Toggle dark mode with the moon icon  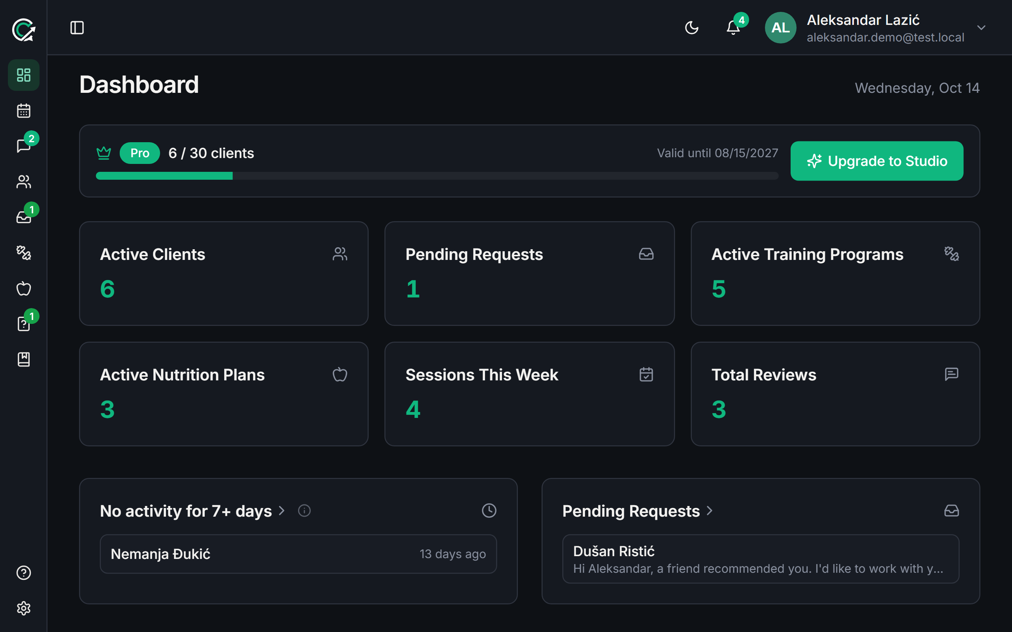692,28
